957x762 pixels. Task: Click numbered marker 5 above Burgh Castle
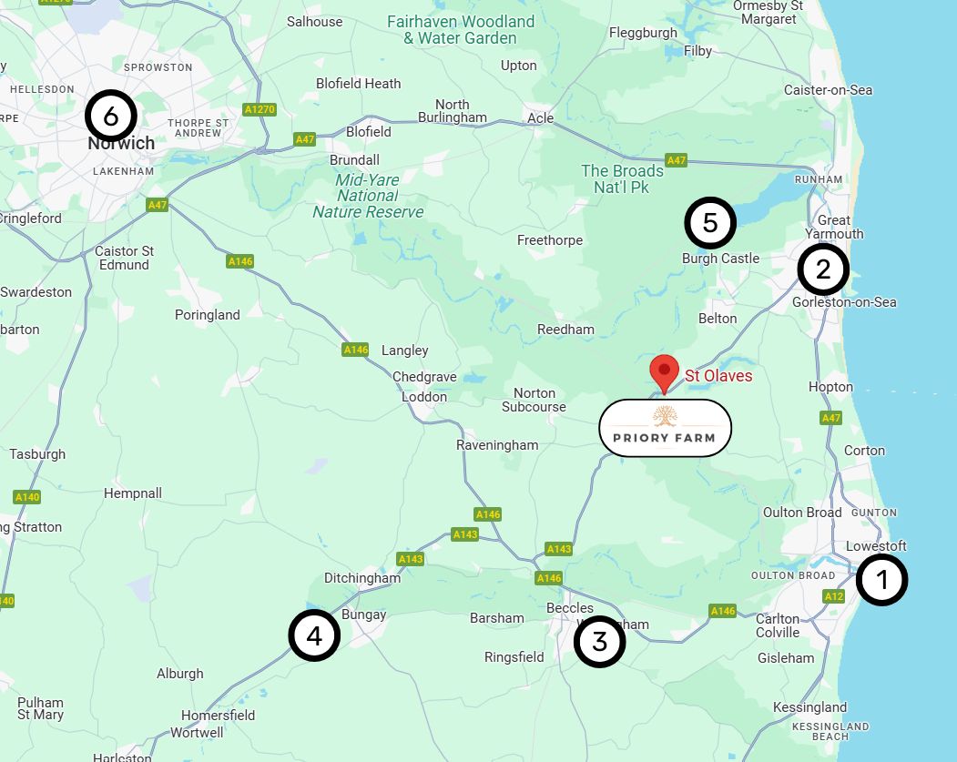710,223
